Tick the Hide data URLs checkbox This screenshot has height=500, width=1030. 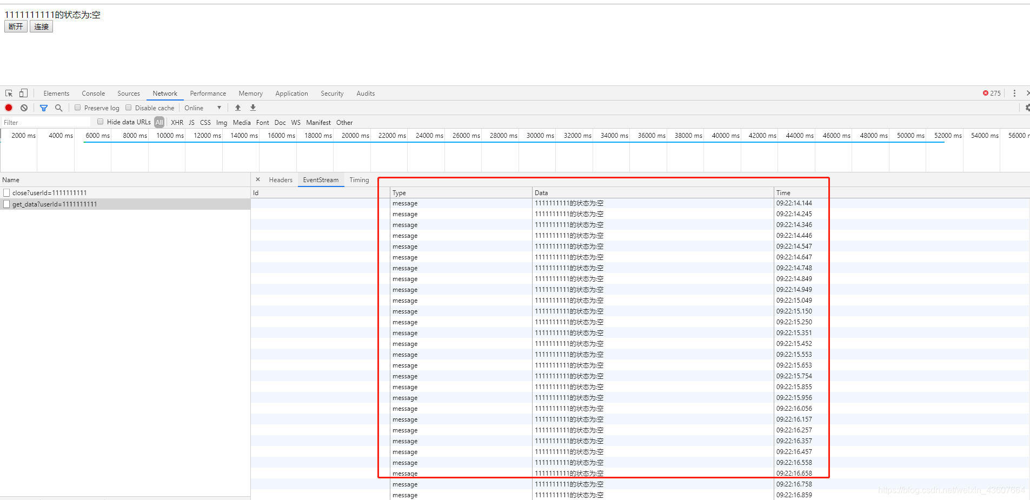click(x=100, y=122)
